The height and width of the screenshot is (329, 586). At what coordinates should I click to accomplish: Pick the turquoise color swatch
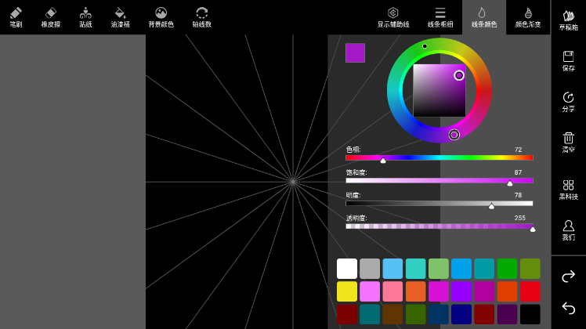point(415,269)
